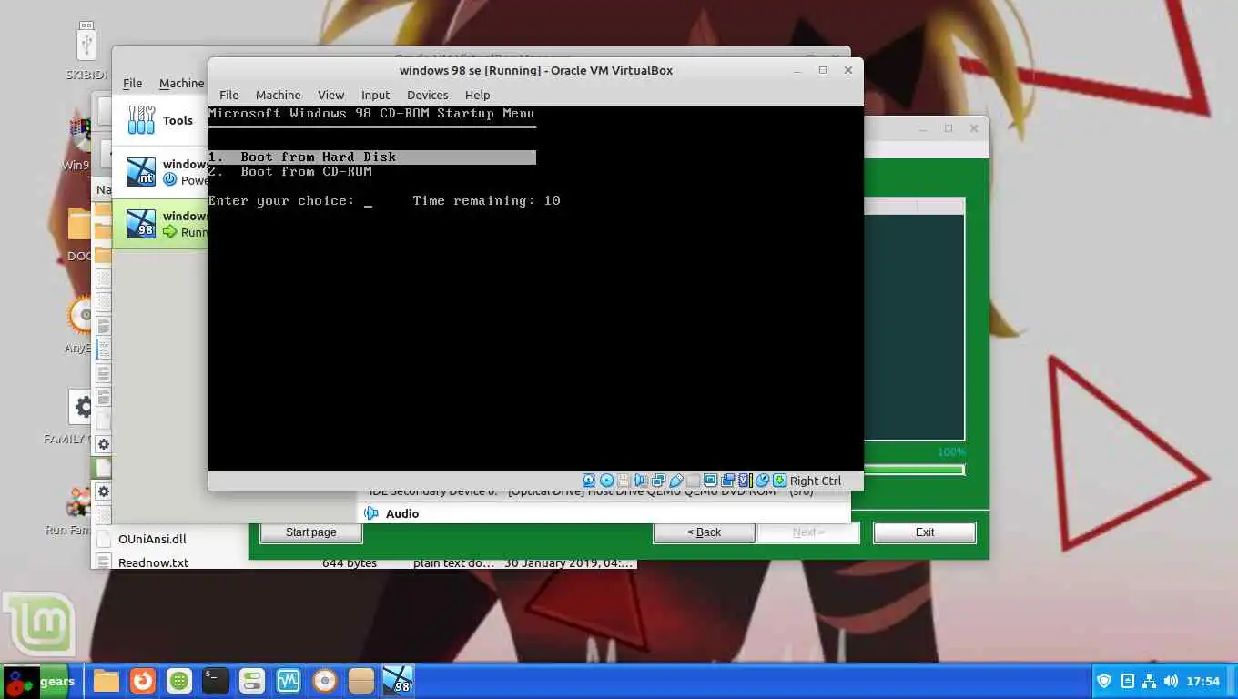Open the File menu of the VM window
The height and width of the screenshot is (699, 1238).
coord(228,95)
